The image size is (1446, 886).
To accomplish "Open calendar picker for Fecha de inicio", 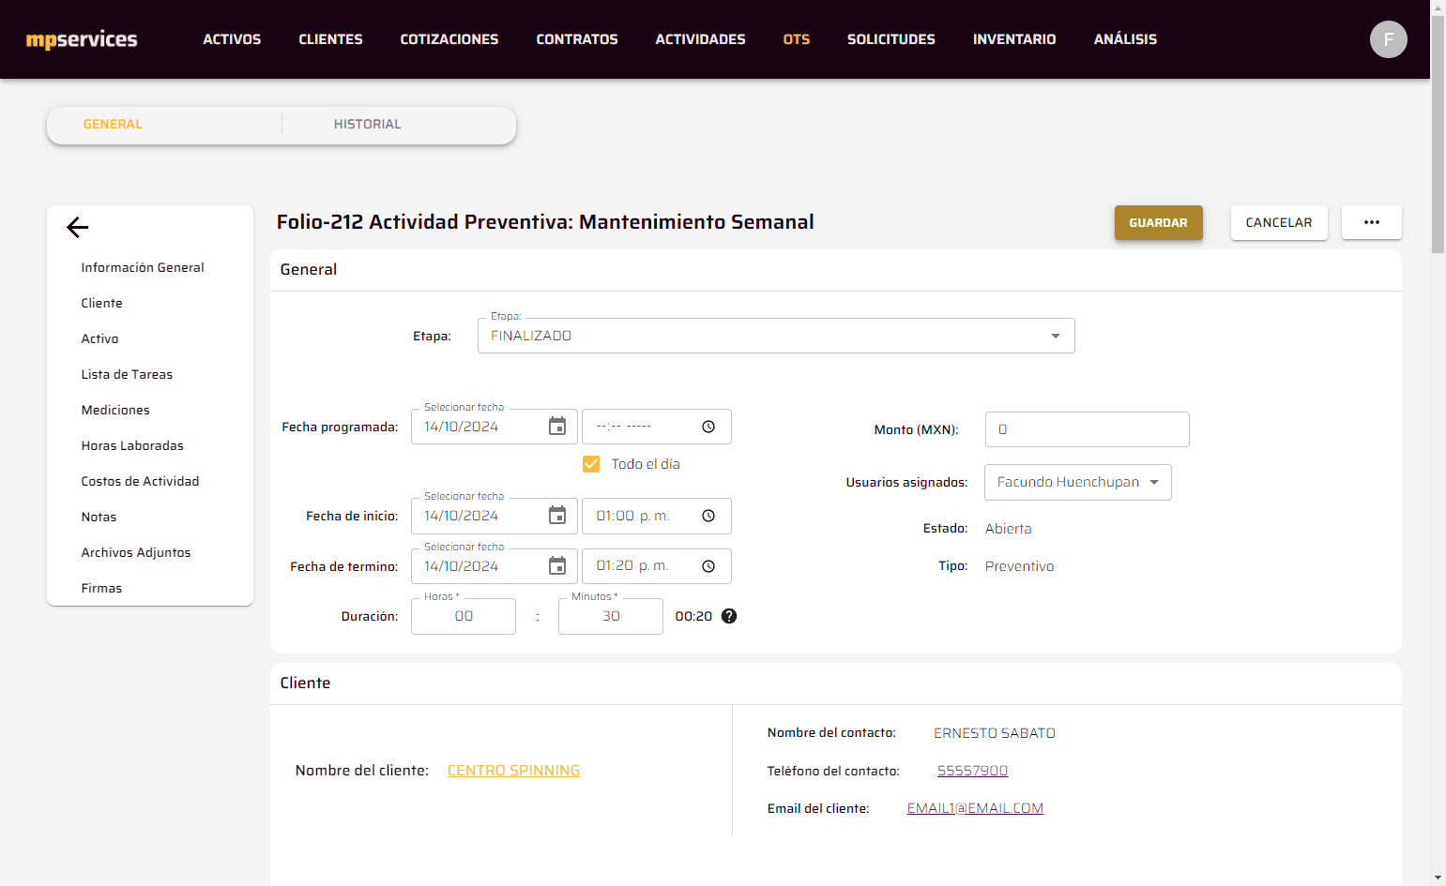I will 557,516.
